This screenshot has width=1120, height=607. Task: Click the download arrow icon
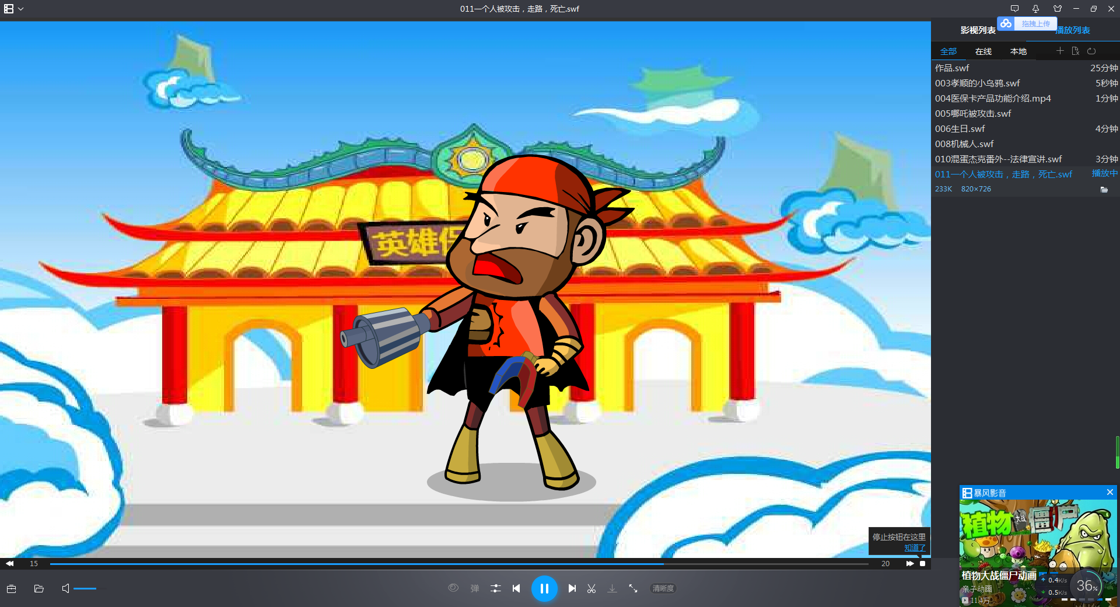click(x=612, y=588)
